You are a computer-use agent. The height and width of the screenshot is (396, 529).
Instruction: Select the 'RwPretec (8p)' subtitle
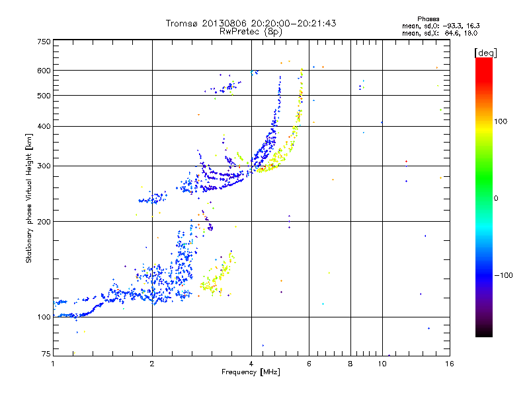point(251,32)
